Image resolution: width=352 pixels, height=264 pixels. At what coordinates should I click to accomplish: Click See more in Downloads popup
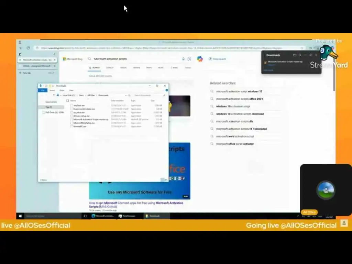tap(268, 70)
